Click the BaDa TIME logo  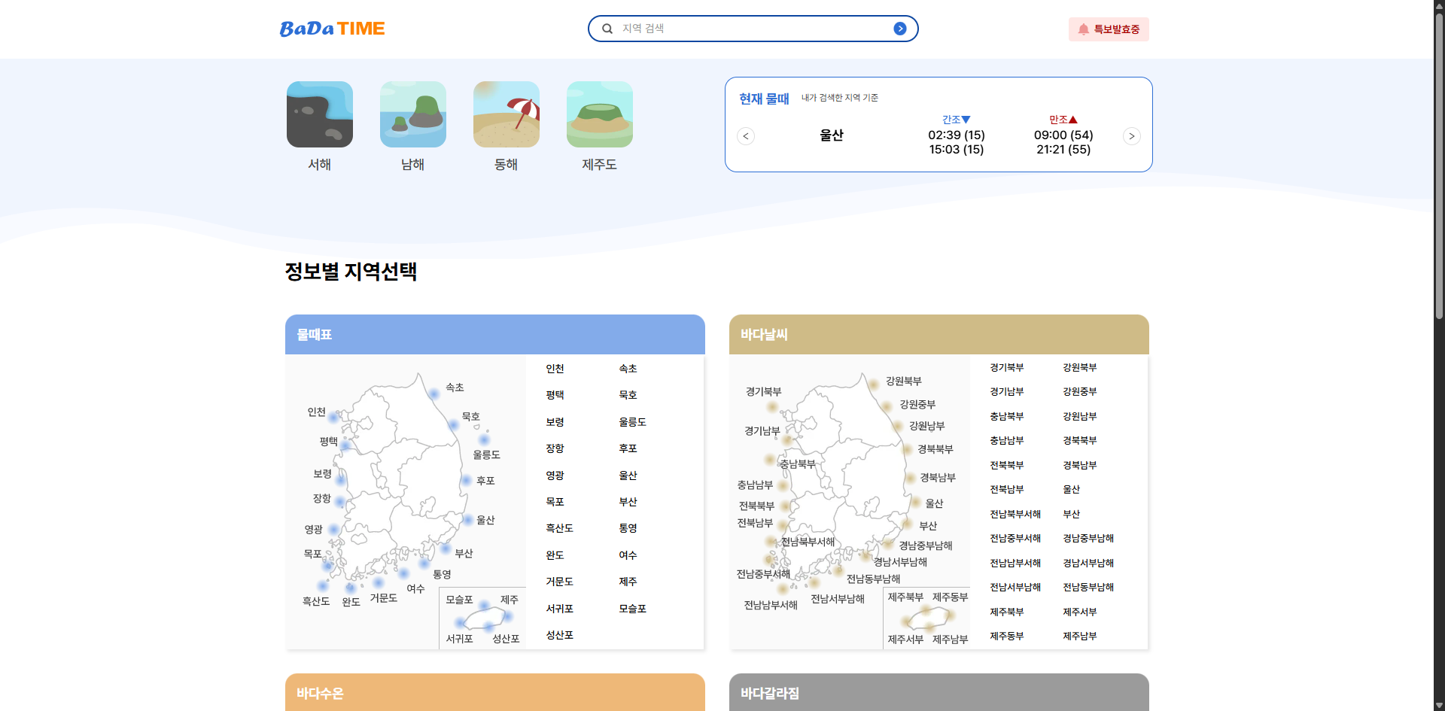pyautogui.click(x=332, y=29)
